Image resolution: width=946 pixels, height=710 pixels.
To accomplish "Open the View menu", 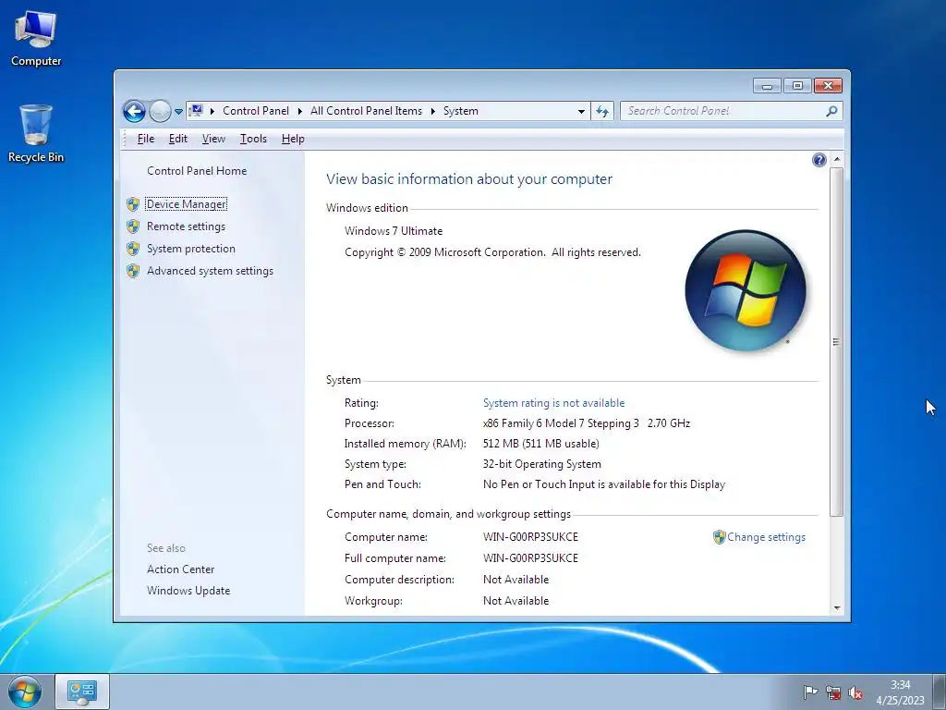I will click(213, 139).
